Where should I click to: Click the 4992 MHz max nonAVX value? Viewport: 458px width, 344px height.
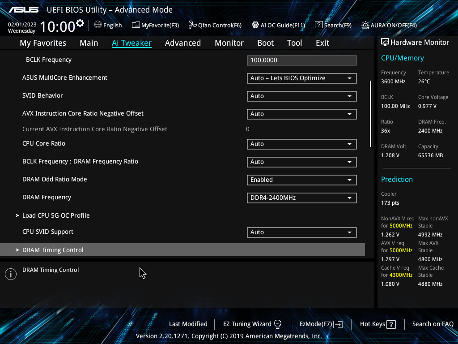point(430,235)
